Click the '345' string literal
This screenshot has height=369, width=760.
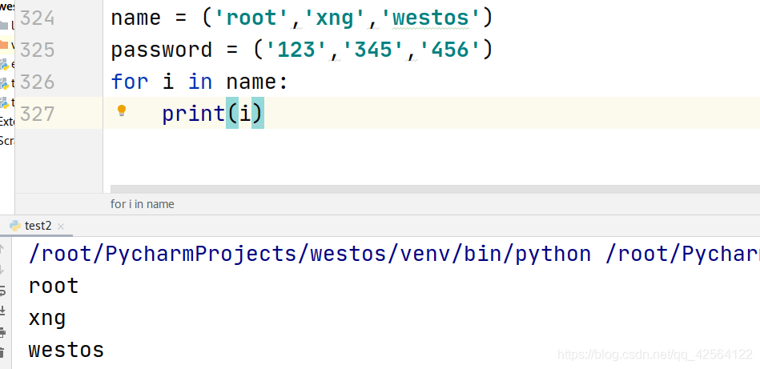pos(372,50)
